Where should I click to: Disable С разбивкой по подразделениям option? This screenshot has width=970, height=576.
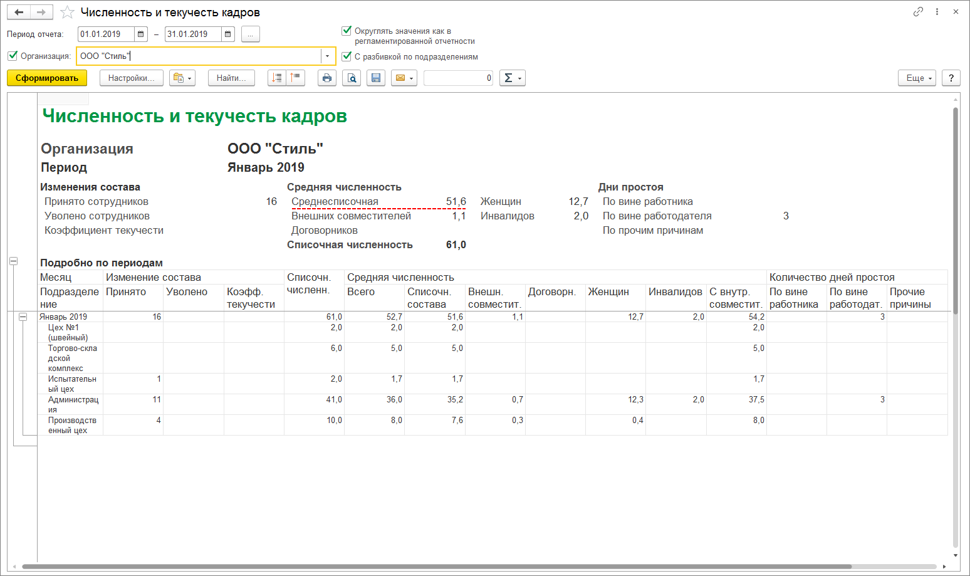(347, 56)
